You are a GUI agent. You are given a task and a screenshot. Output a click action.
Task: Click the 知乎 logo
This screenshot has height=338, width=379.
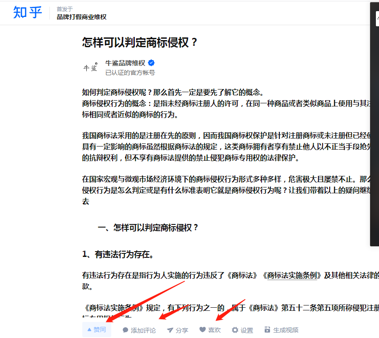27,12
